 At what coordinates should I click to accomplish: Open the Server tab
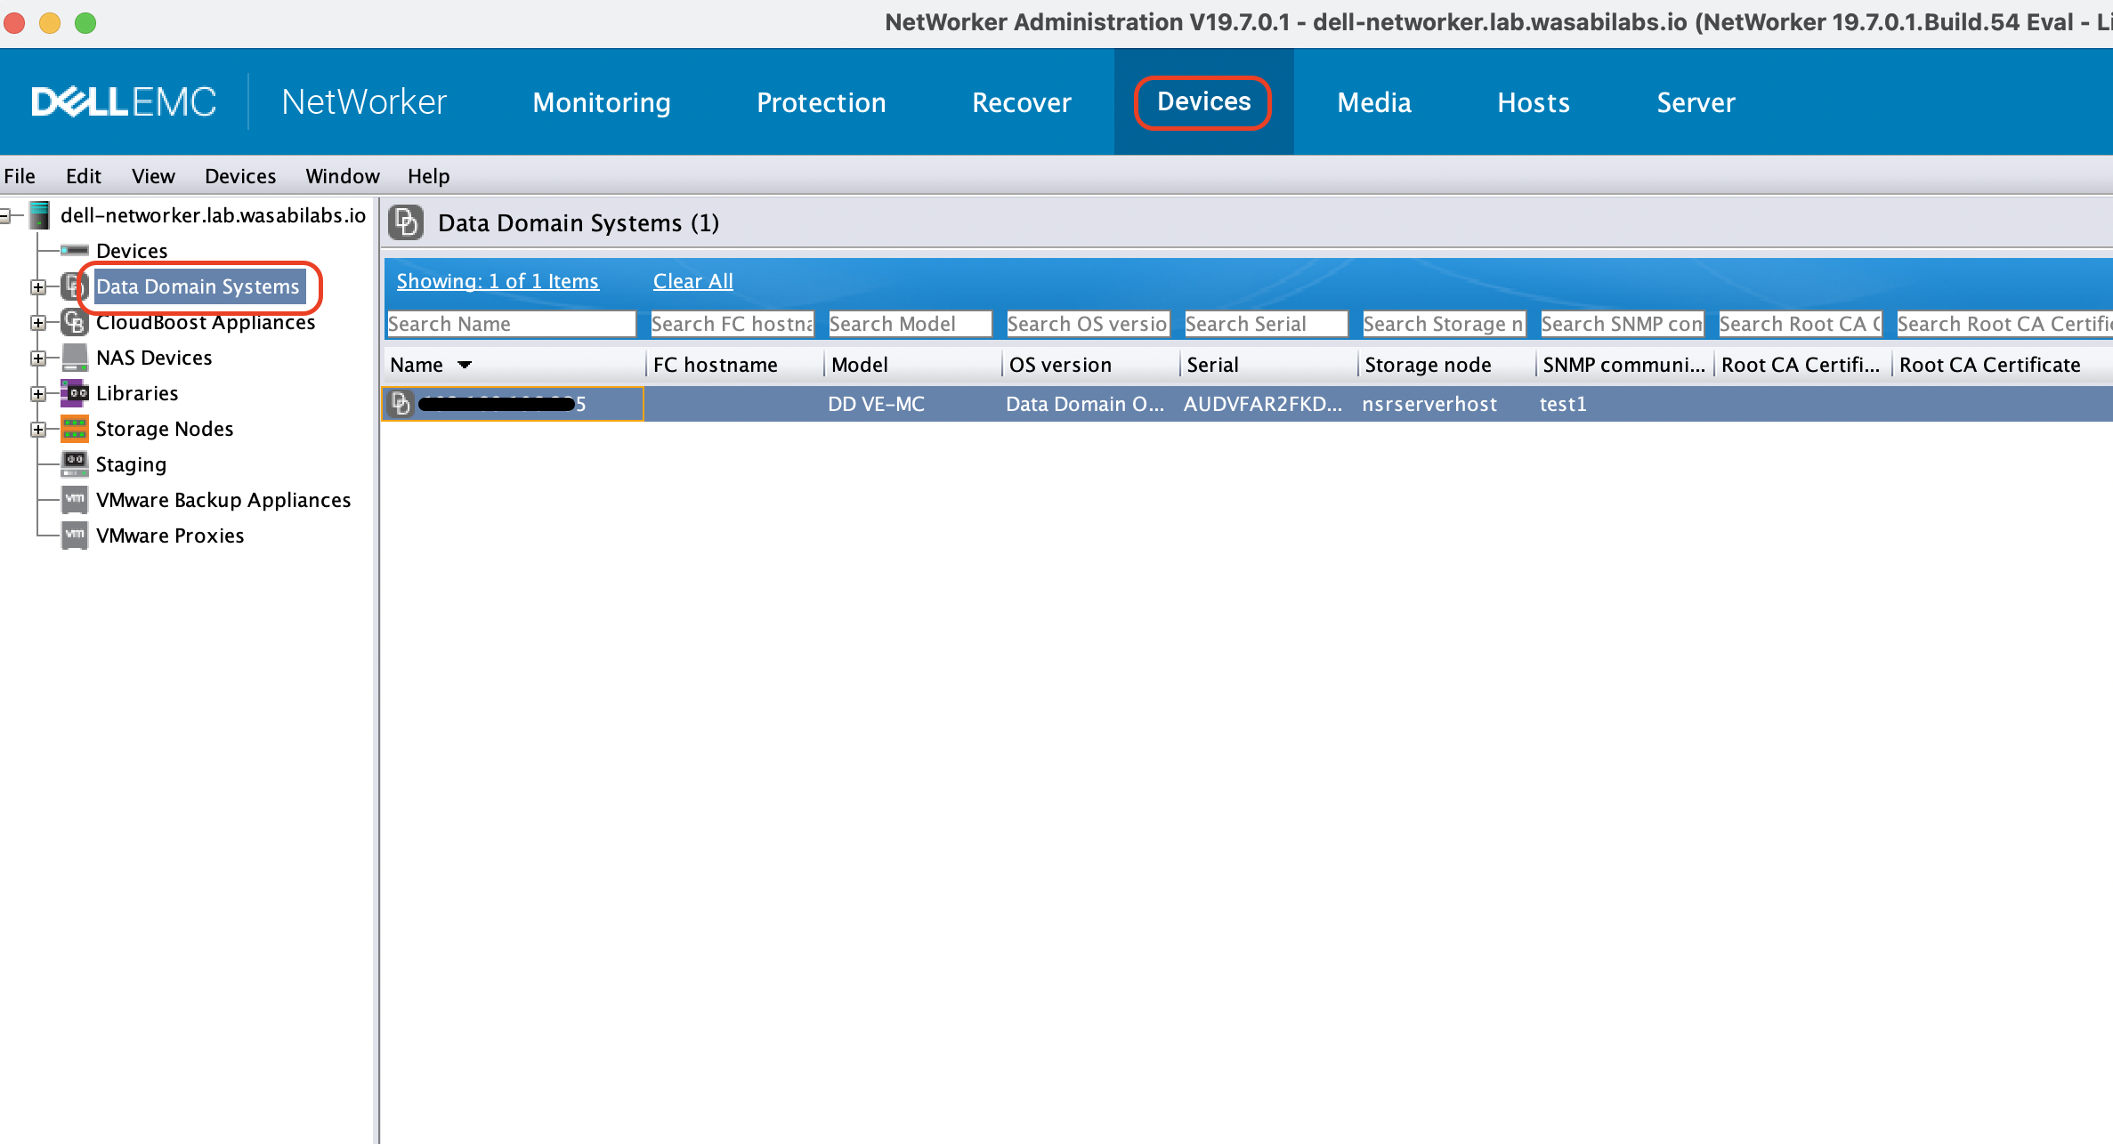pos(1696,102)
